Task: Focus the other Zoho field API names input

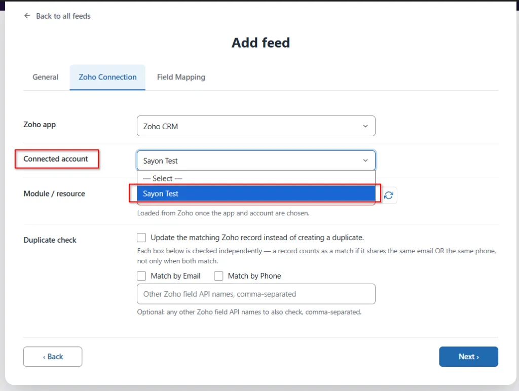Action: 256,294
